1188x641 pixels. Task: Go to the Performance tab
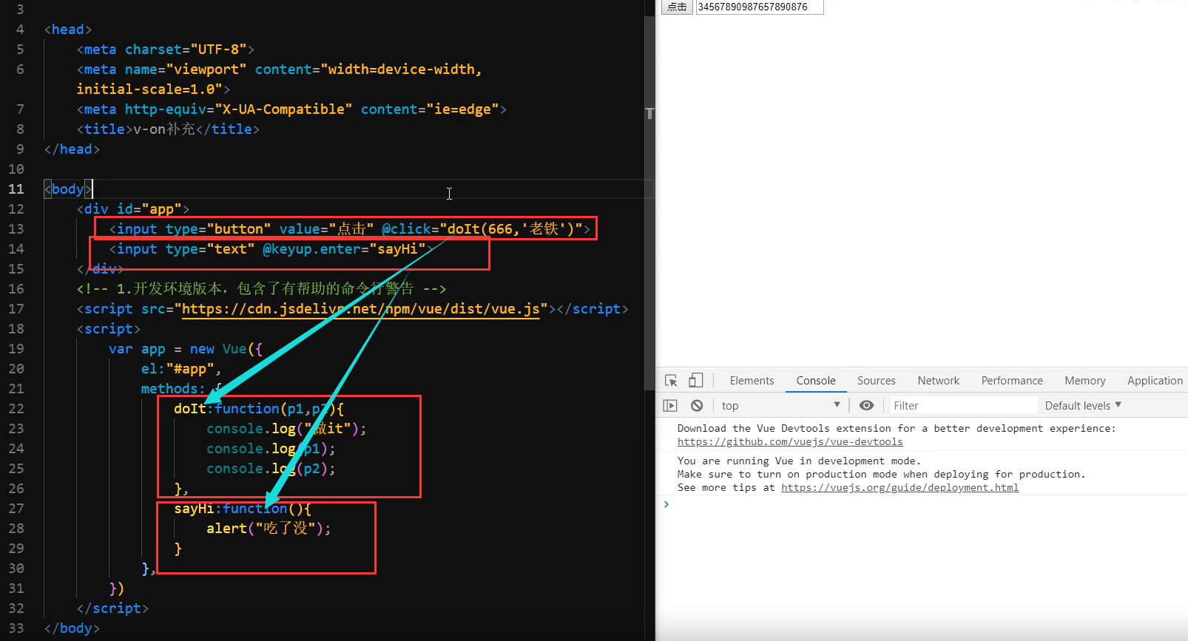(1011, 381)
